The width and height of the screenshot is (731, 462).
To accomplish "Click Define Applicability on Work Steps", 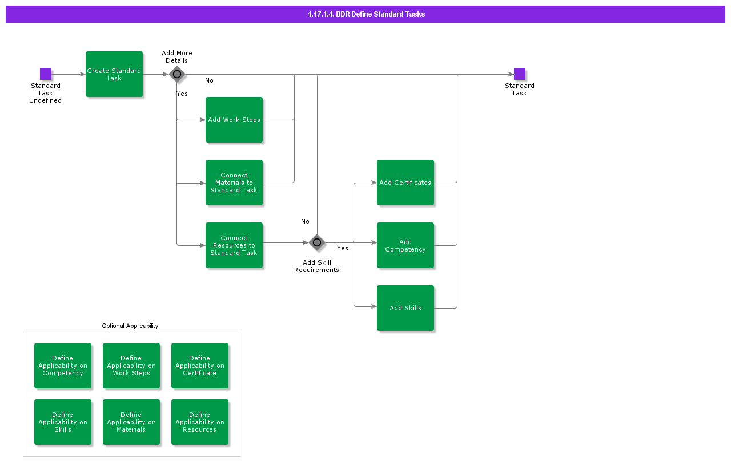I will 131,366.
